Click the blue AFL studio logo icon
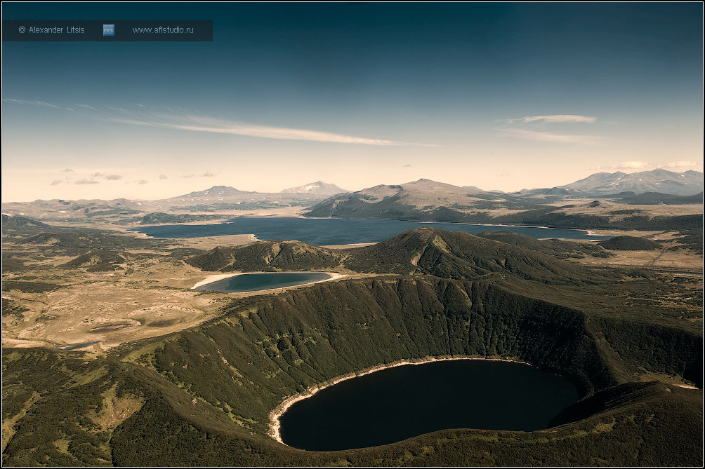The image size is (705, 469). pos(108,30)
